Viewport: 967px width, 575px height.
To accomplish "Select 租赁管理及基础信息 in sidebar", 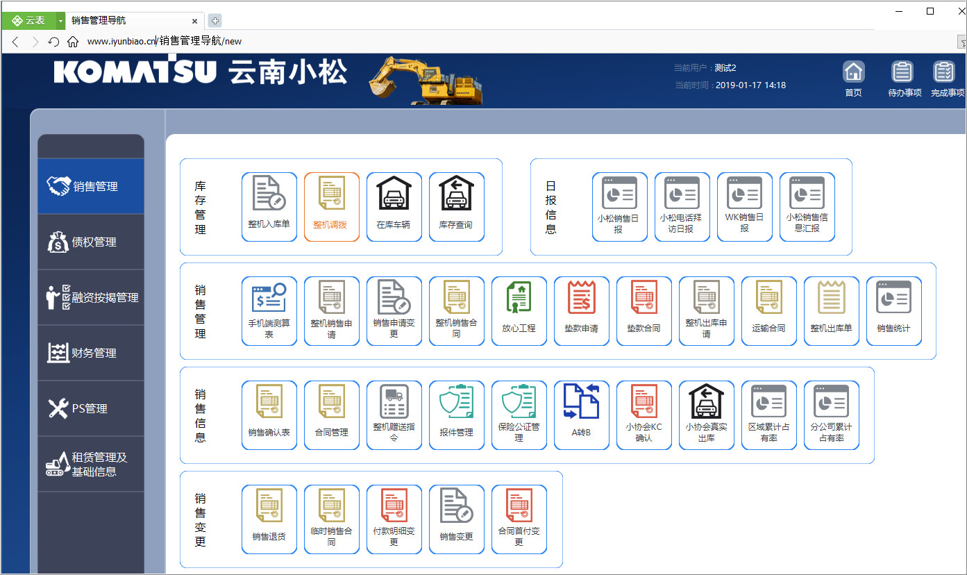I will coord(91,464).
